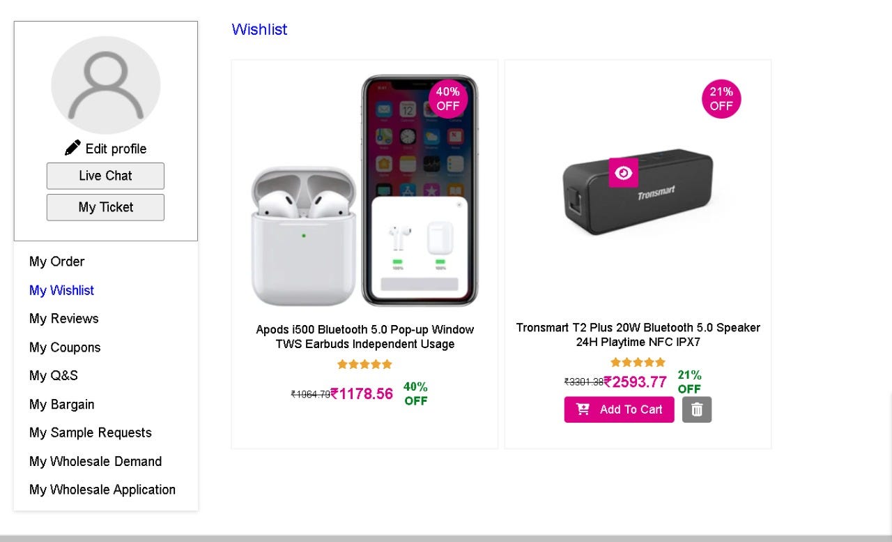Image resolution: width=892 pixels, height=542 pixels.
Task: Open My Wholesale Demand
Action: [95, 461]
